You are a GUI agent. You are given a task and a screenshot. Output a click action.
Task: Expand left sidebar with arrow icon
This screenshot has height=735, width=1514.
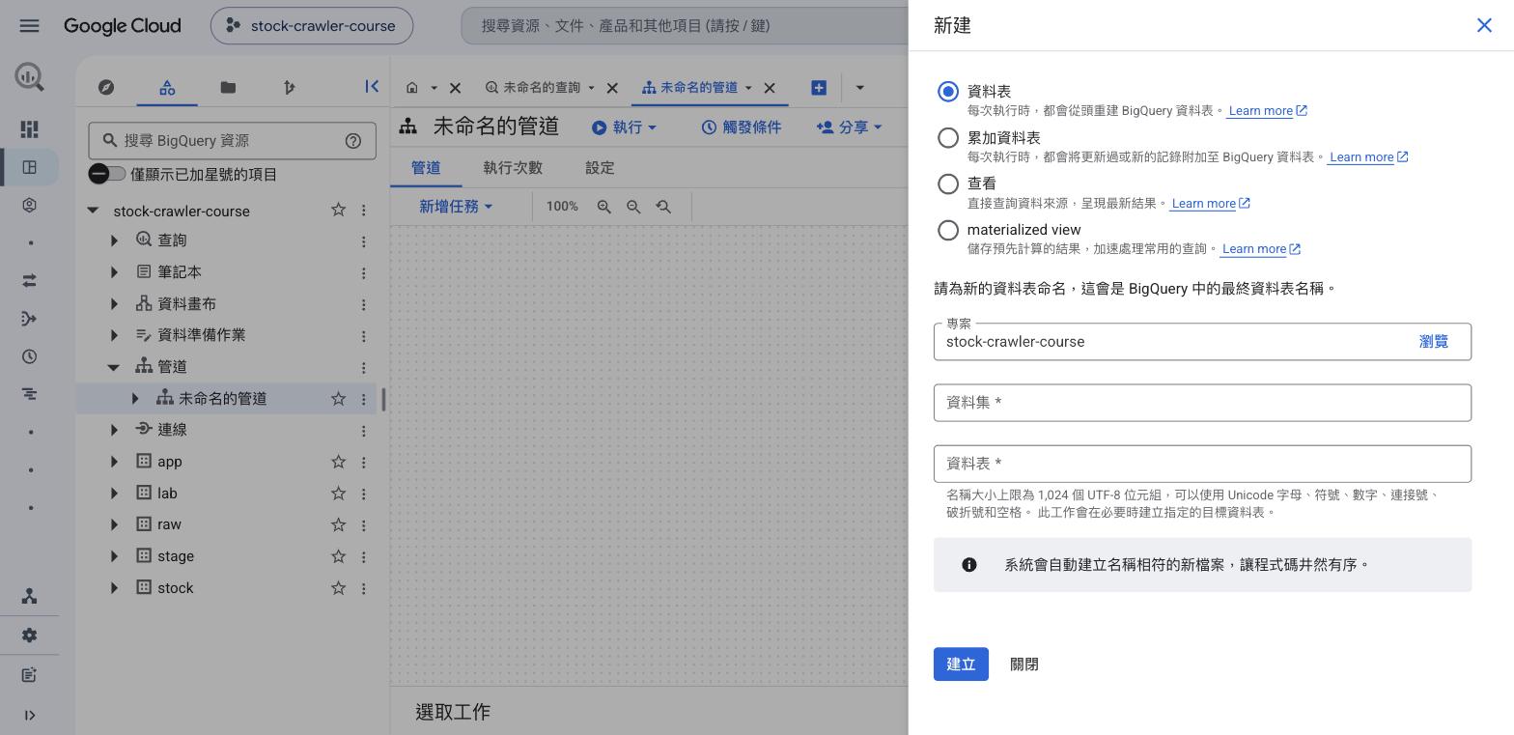(29, 716)
